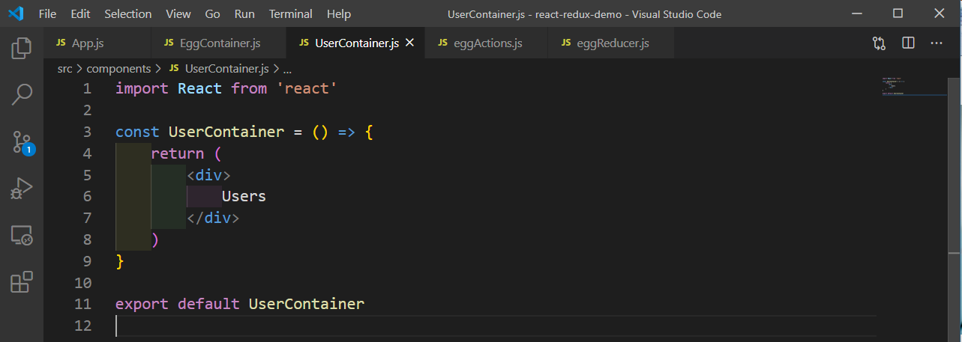
Task: Switch to the eggActions.js tab
Action: [x=487, y=43]
